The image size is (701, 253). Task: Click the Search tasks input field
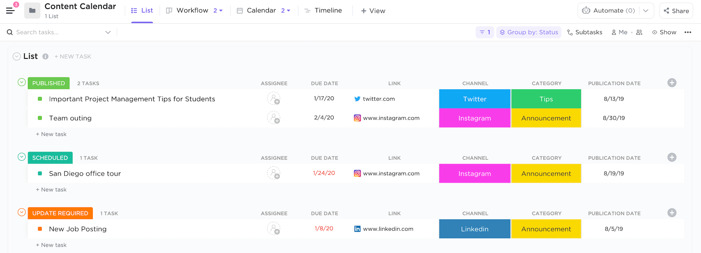tap(56, 32)
